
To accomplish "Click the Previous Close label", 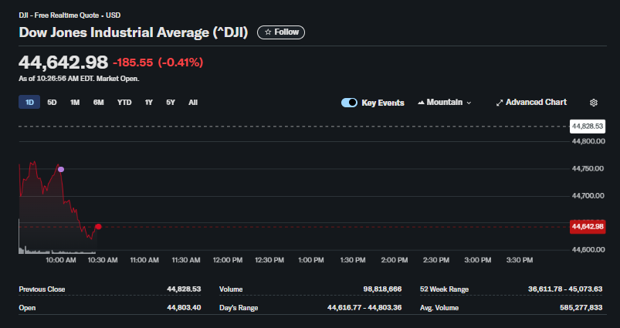I will coord(42,289).
